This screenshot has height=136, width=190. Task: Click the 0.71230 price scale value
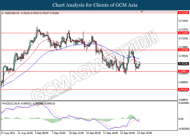183,38
